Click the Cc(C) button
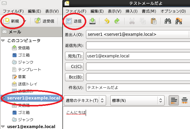The image size is (190, 129). point(74,66)
